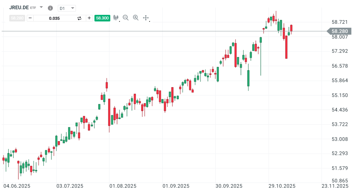Click the quantity input field showing 0.035
Viewport: 355px width, 193px height.
pyautogui.click(x=54, y=18)
